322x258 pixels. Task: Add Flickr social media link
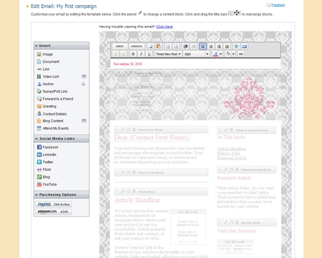[x=44, y=169]
